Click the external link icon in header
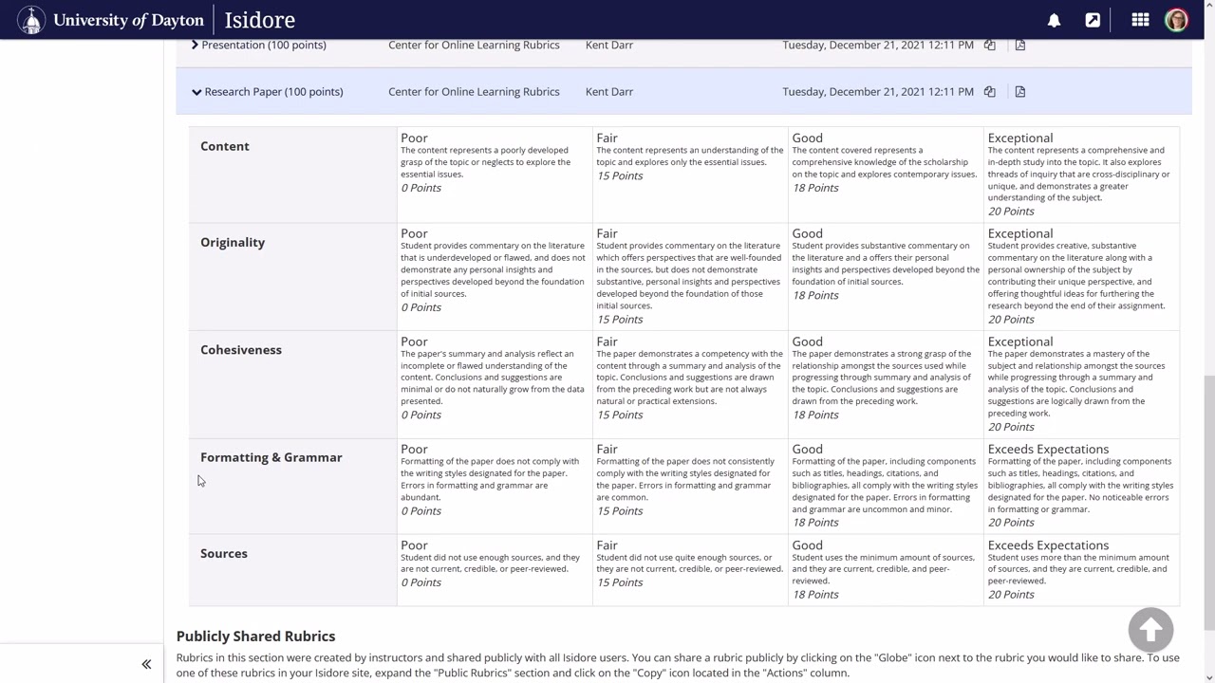Image resolution: width=1215 pixels, height=683 pixels. click(x=1093, y=20)
